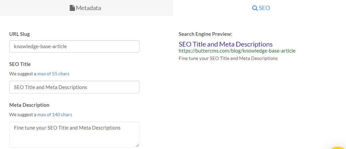This screenshot has height=149, width=346.
Task: Click the "URL Slug" field label
Action: coord(22,34)
